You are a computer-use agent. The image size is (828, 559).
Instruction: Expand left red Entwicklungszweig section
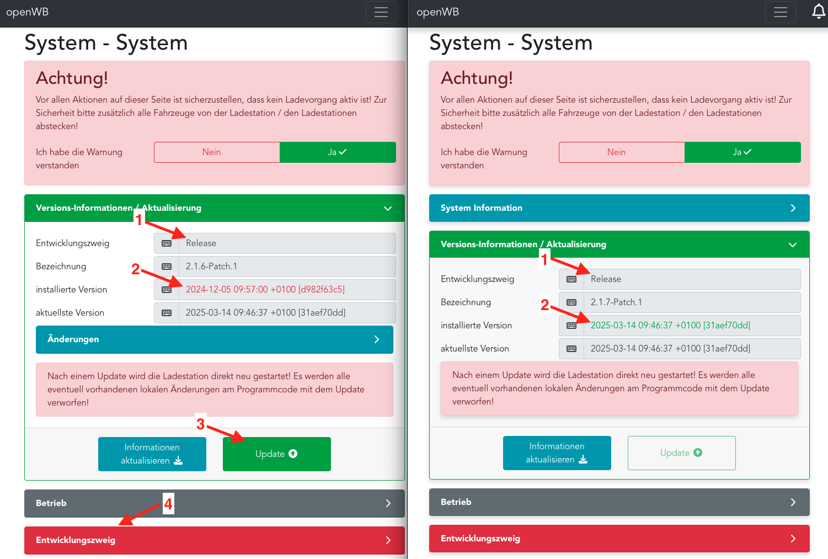pyautogui.click(x=214, y=540)
